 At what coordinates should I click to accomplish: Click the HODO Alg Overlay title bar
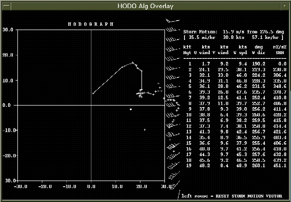coord(145,6)
